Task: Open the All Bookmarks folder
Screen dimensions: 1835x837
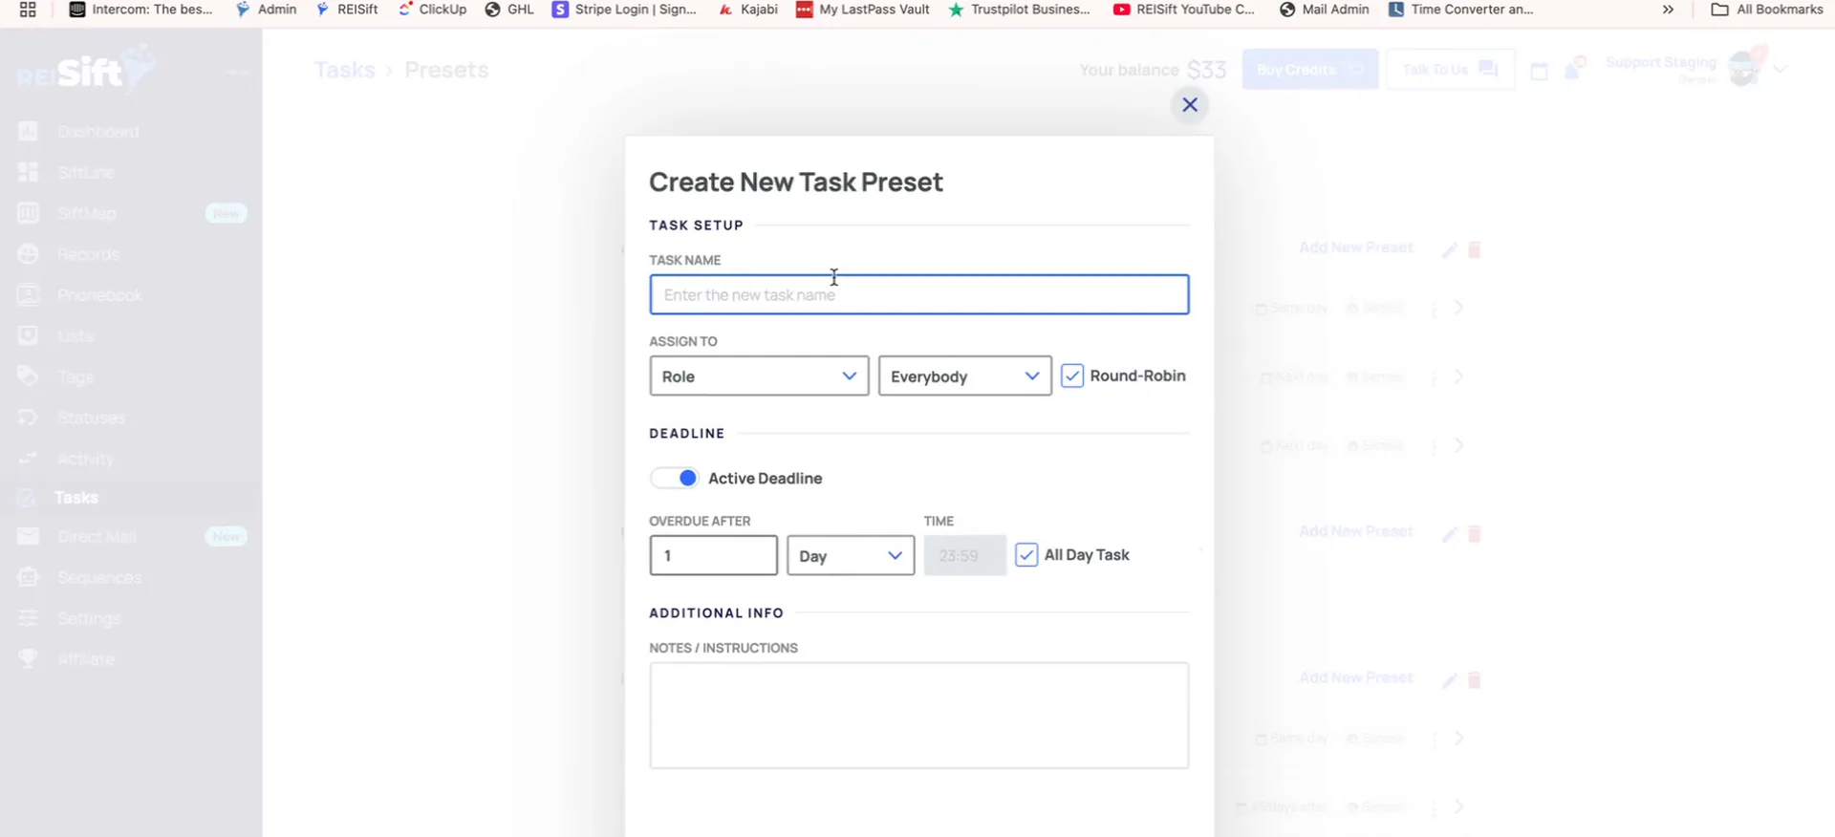Action: (x=1766, y=10)
